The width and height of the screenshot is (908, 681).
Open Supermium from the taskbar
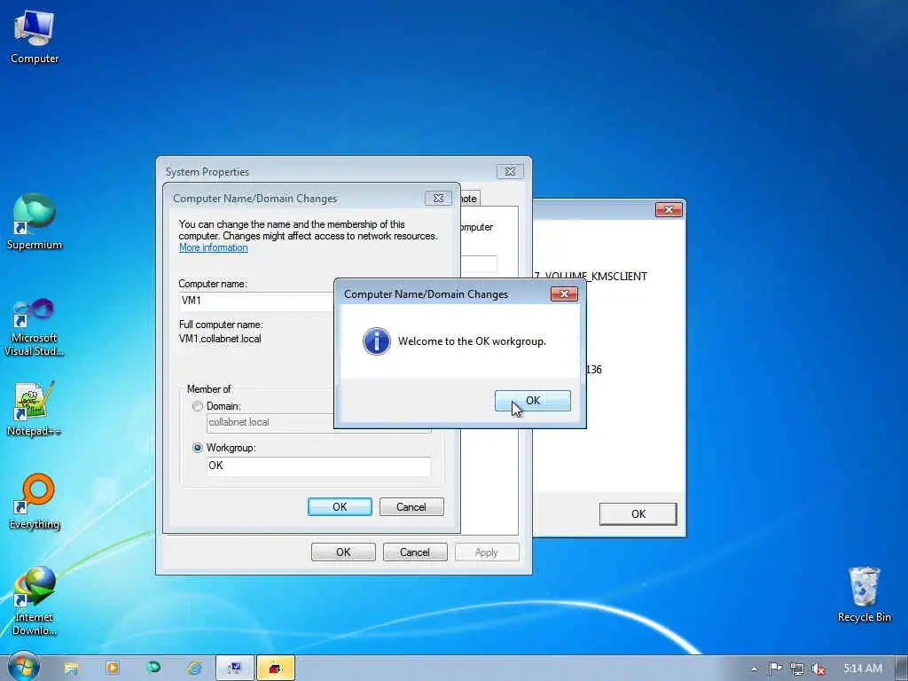coord(153,669)
